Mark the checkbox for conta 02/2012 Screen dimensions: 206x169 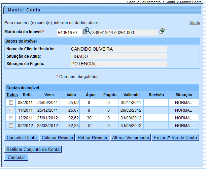click(x=11, y=125)
